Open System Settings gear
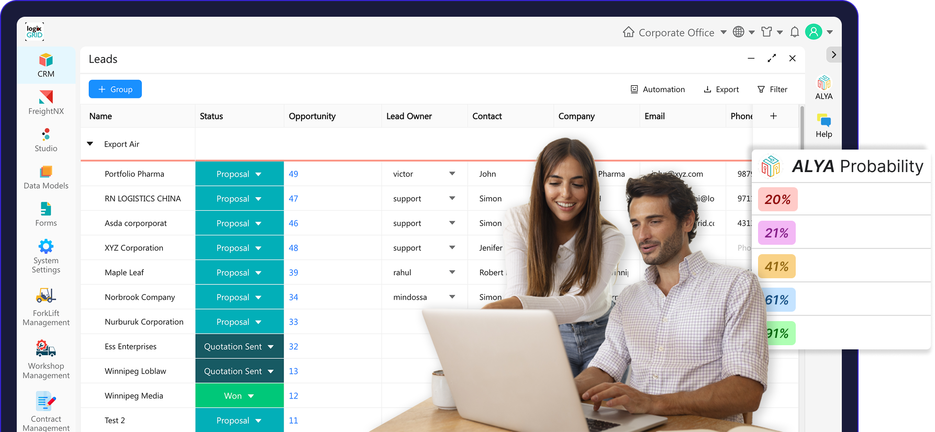 46,256
